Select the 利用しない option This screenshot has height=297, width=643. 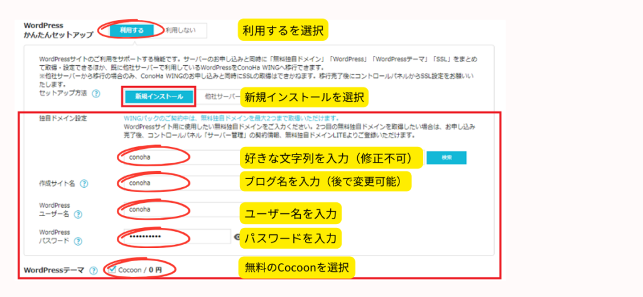click(x=180, y=30)
